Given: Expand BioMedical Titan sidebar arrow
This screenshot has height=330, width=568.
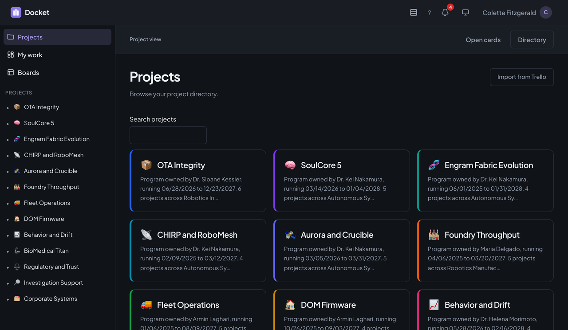Looking at the screenshot, I should pos(8,251).
